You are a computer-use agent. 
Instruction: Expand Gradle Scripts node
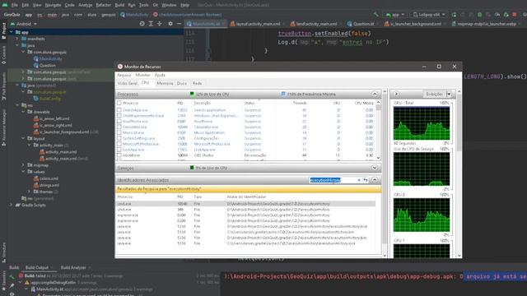coord(12,205)
